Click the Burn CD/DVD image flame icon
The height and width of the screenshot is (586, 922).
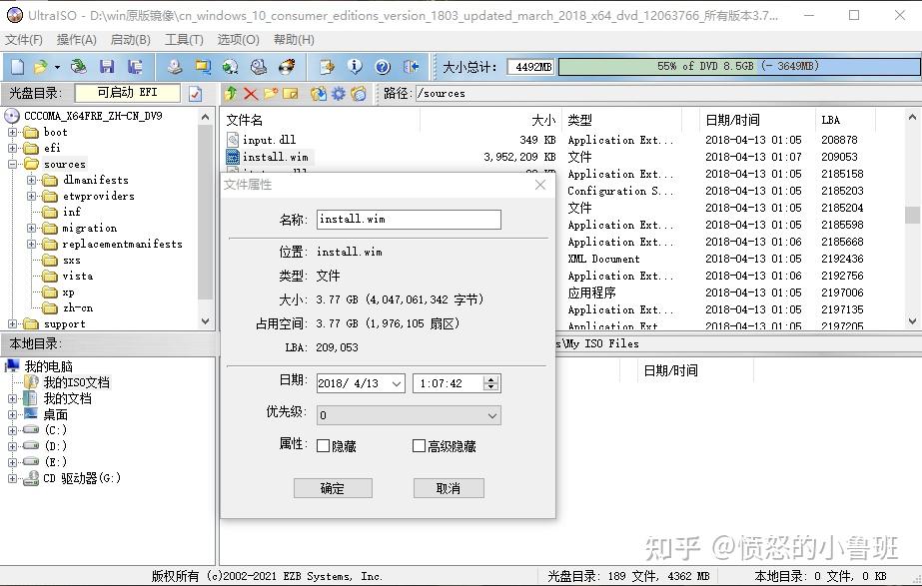coord(287,67)
